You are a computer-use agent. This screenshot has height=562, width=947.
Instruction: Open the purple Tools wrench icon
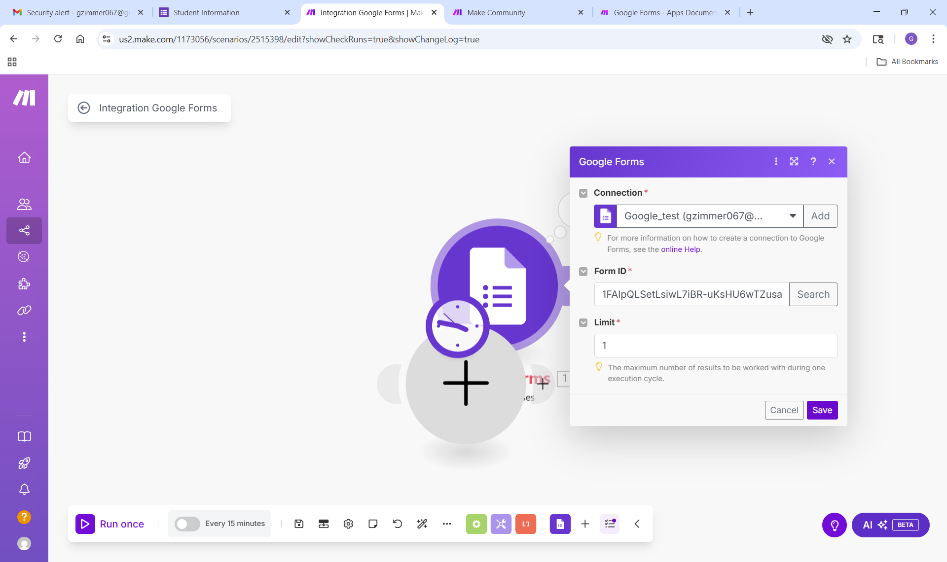501,524
